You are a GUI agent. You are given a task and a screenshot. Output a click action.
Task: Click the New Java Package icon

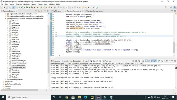tap(38, 7)
